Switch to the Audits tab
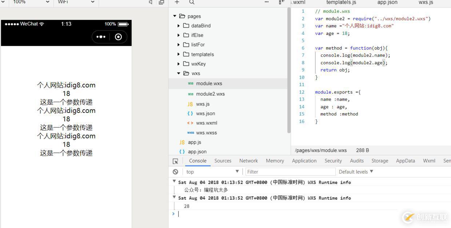The height and width of the screenshot is (228, 451). coord(357,161)
